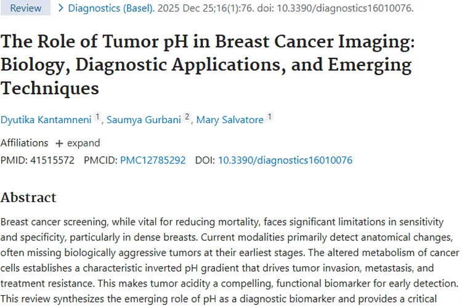Click the Affiliations label

(x=24, y=143)
